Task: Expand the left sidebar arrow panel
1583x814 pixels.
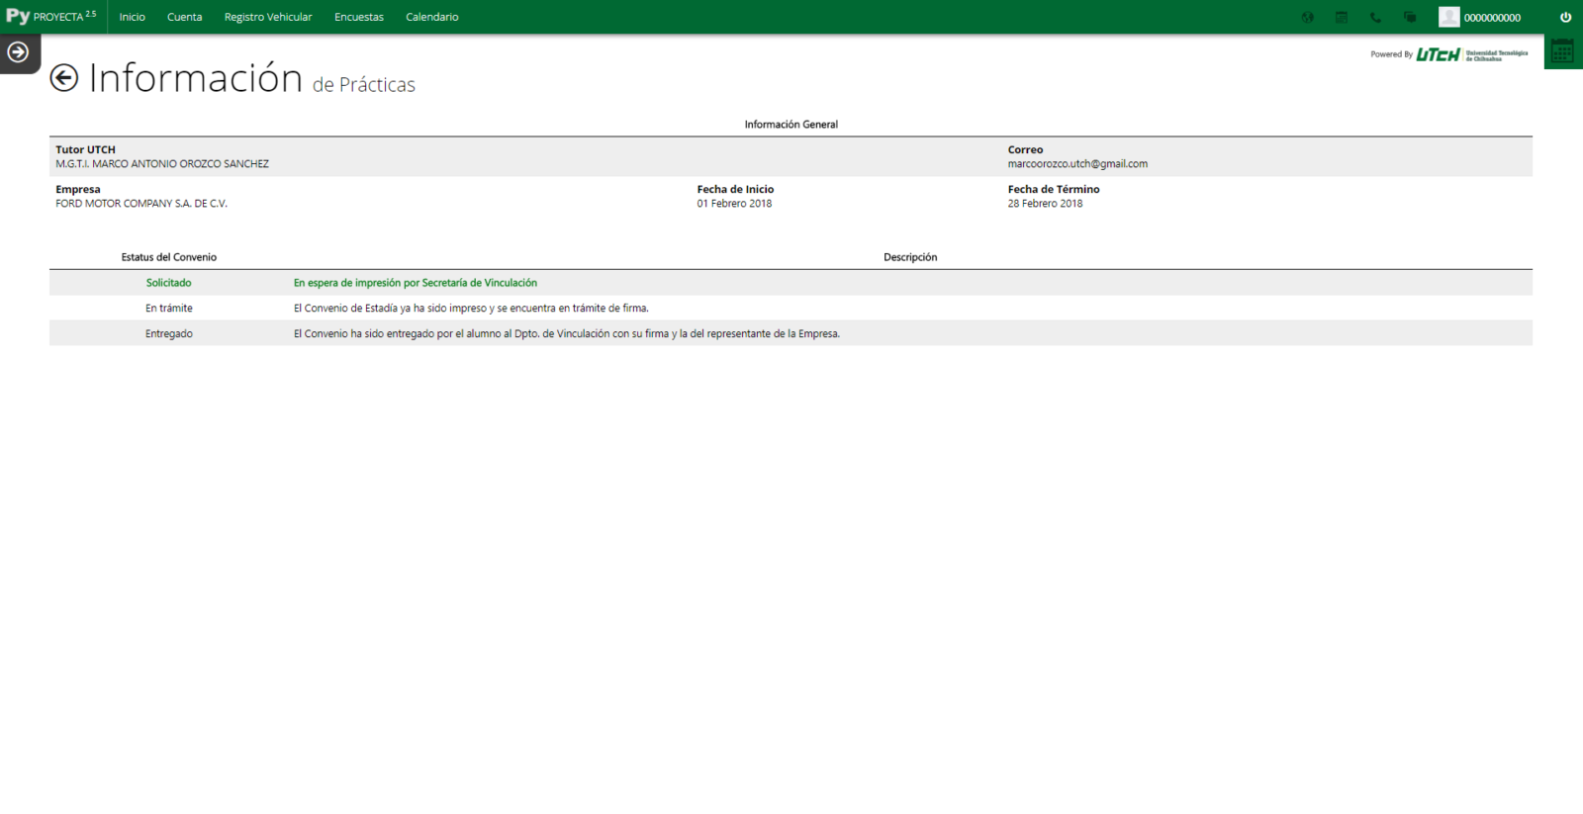Action: pyautogui.click(x=18, y=52)
